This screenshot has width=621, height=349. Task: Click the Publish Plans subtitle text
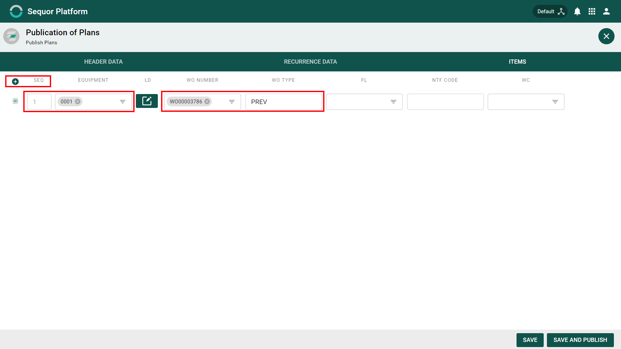point(41,43)
